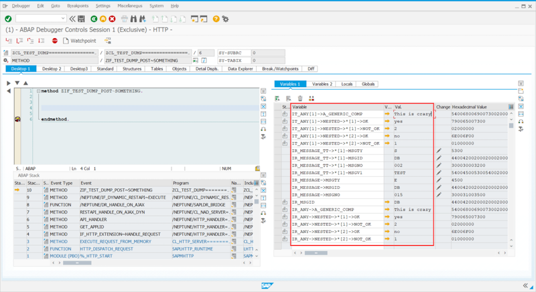
Task: Click the variables table vertical scrollbar thumb
Action: click(511, 126)
